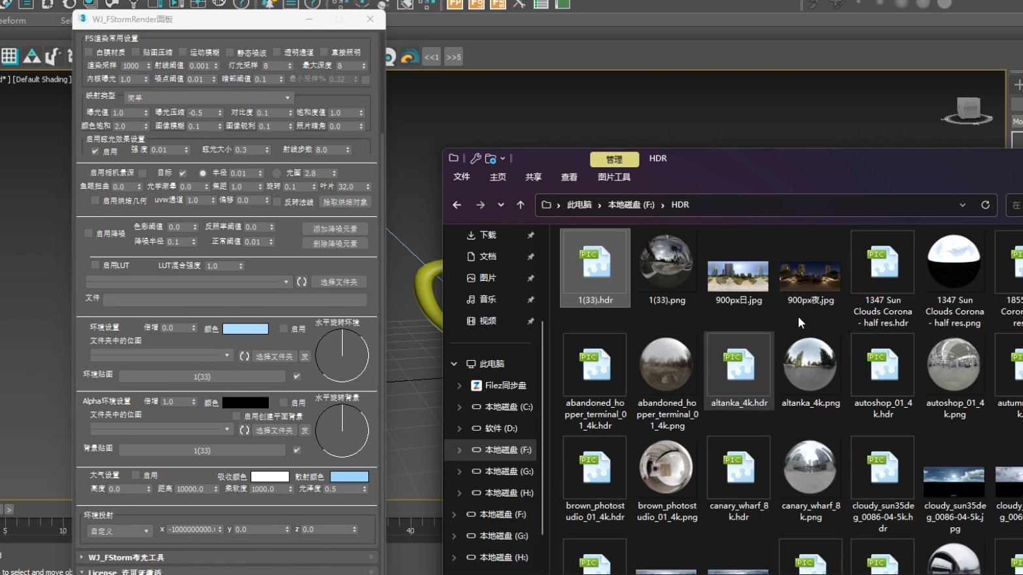Viewport: 1023px width, 575px height.
Task: Click the refresh icon in the Explorer address bar
Action: pos(985,205)
